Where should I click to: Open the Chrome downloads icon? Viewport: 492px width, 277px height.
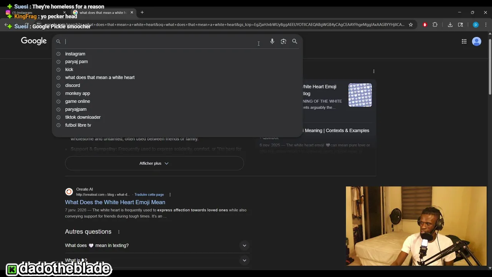click(x=450, y=25)
